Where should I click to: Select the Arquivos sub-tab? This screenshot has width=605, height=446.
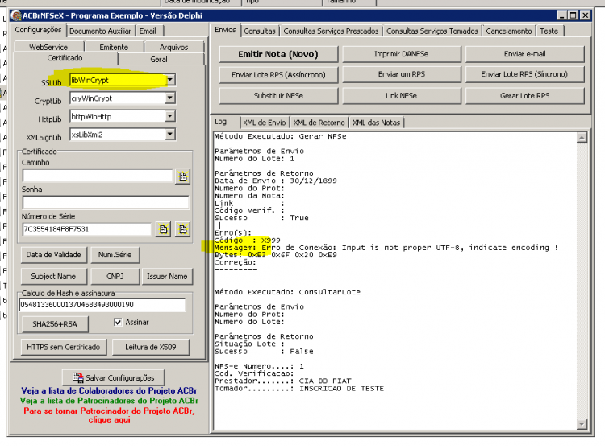tap(173, 47)
